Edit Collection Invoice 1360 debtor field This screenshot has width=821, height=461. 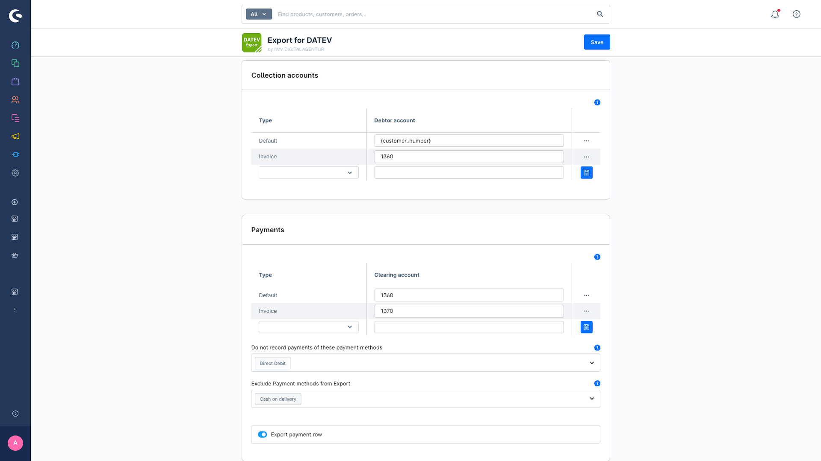pyautogui.click(x=469, y=157)
